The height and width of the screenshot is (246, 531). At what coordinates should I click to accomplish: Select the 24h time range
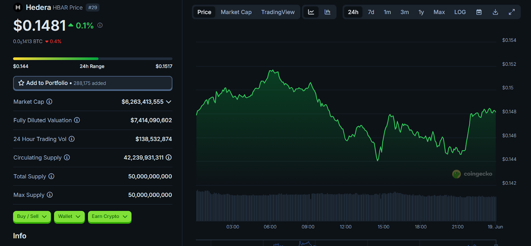(x=353, y=12)
